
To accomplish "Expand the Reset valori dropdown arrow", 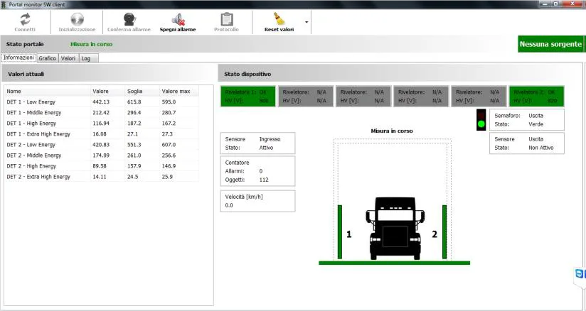I will 307,23.
